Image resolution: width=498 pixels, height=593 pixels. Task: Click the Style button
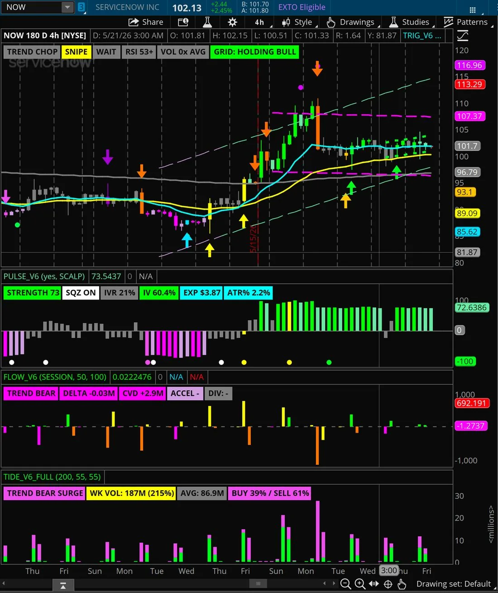pos(297,22)
